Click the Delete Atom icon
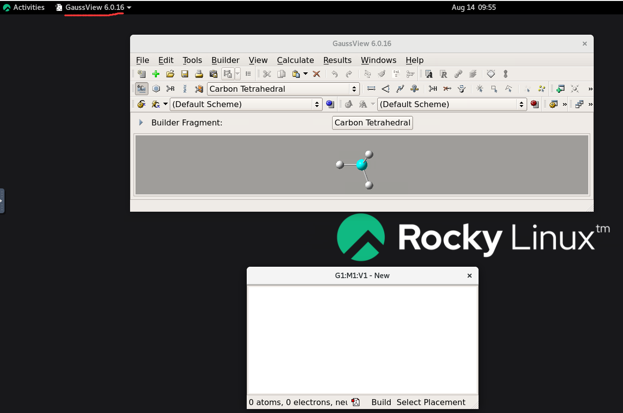The width and height of the screenshot is (623, 413). pyautogui.click(x=447, y=89)
